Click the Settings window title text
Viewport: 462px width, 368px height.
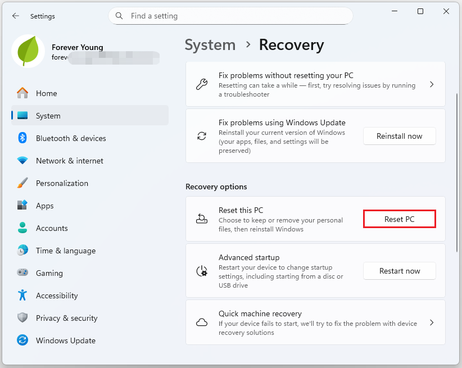42,16
